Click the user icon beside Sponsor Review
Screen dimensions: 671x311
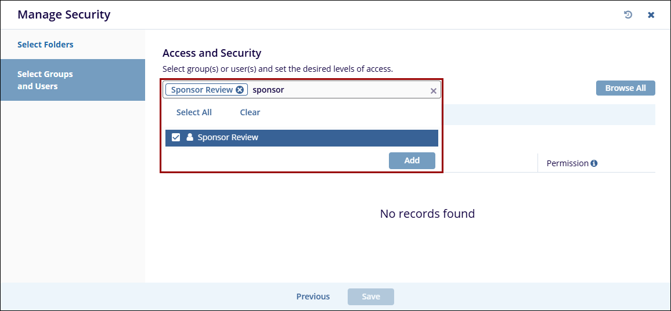click(190, 138)
